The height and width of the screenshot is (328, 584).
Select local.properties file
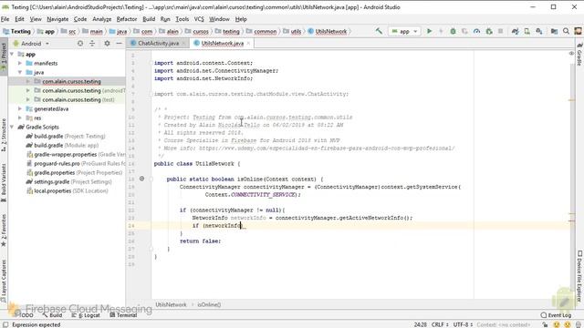[x=67, y=191]
